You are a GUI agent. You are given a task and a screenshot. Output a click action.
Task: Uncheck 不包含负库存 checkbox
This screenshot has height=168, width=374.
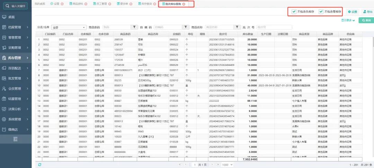click(294, 12)
